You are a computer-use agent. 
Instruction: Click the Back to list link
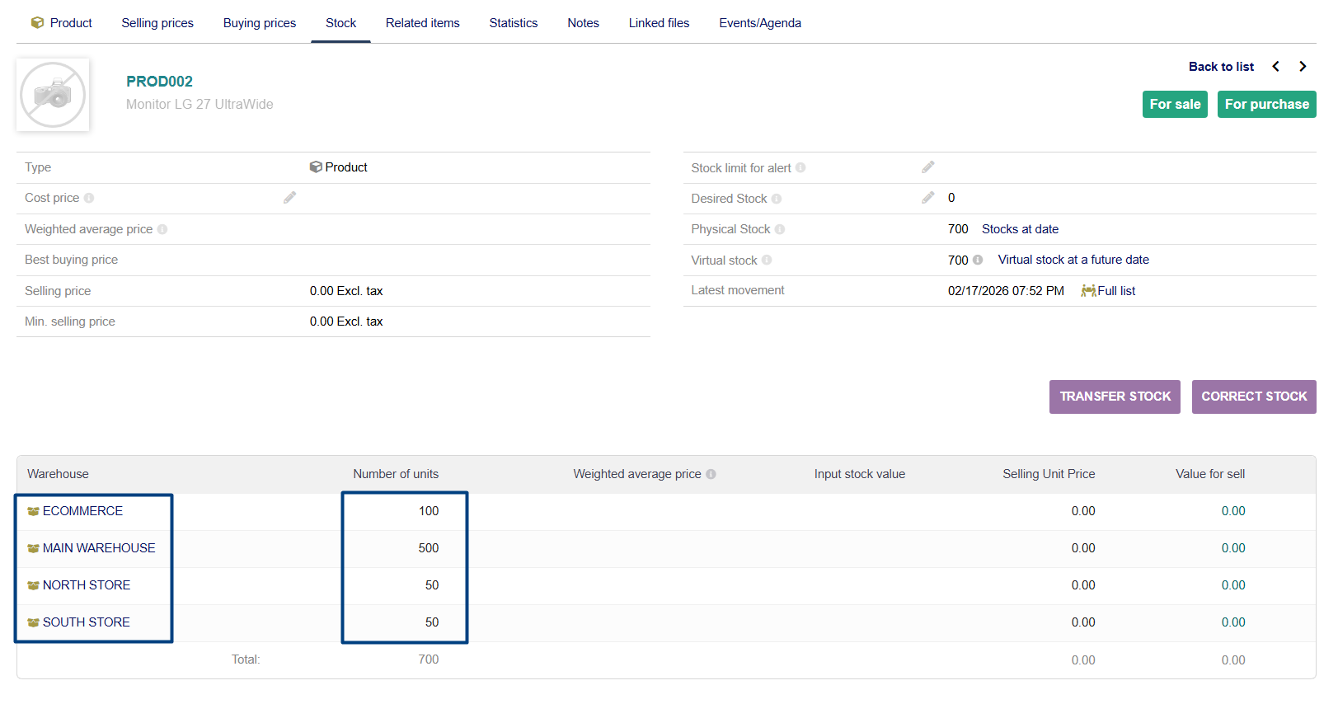point(1220,67)
